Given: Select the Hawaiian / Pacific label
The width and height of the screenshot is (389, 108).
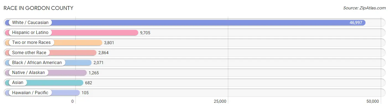Looking at the screenshot, I should click(30, 93).
